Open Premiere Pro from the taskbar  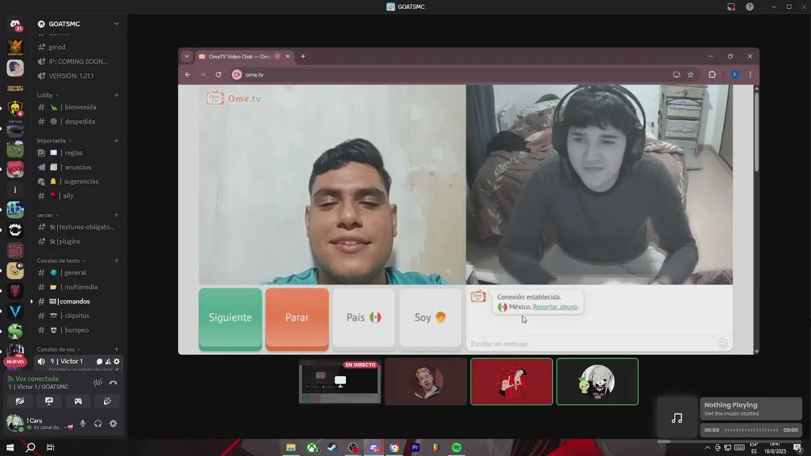coord(416,448)
